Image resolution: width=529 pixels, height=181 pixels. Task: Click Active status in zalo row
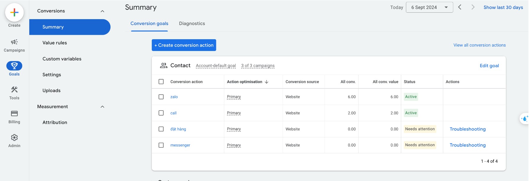(x=411, y=97)
